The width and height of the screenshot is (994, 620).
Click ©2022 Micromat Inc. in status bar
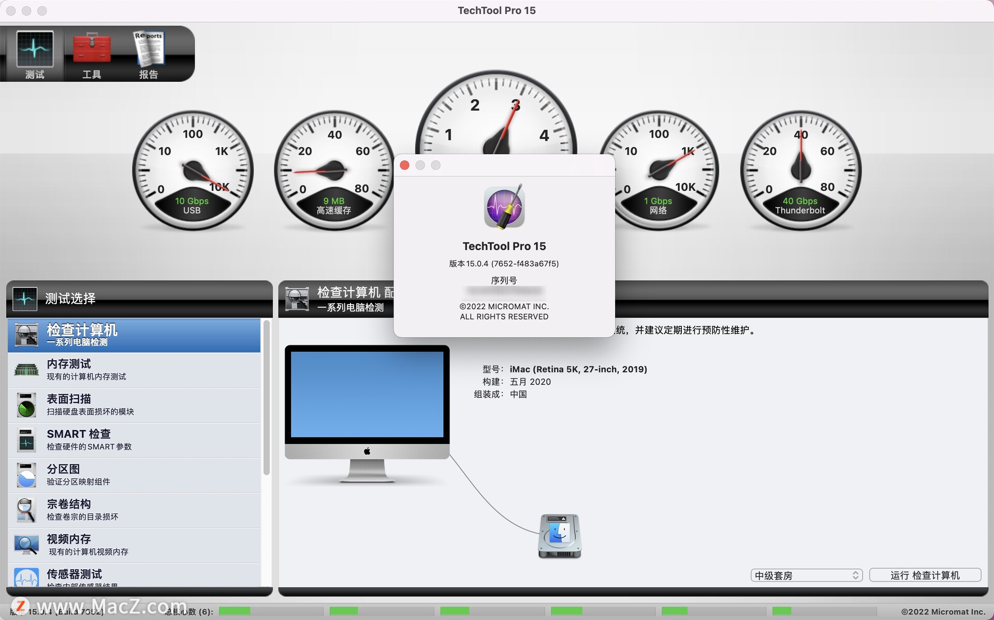(943, 612)
